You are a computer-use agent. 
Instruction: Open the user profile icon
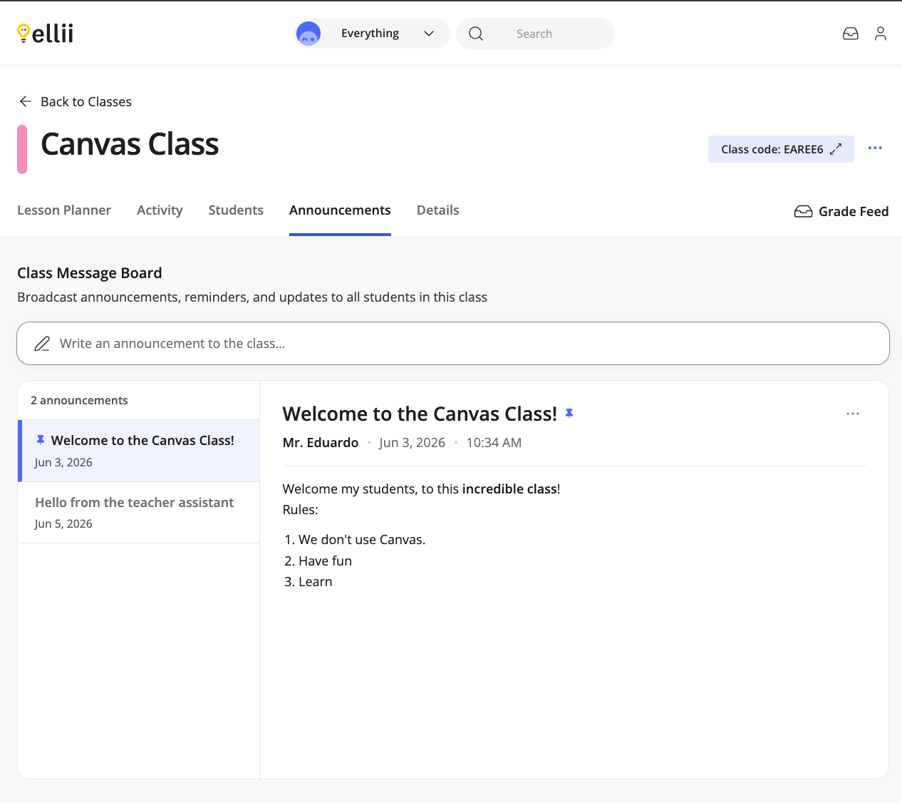(881, 34)
